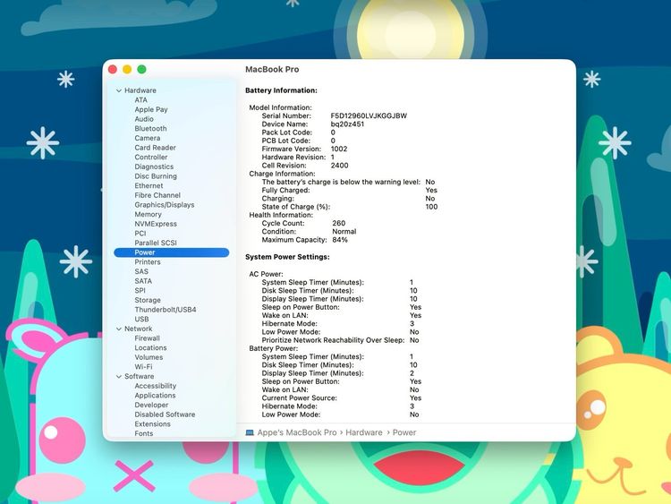Select Applications under Software

[155, 396]
